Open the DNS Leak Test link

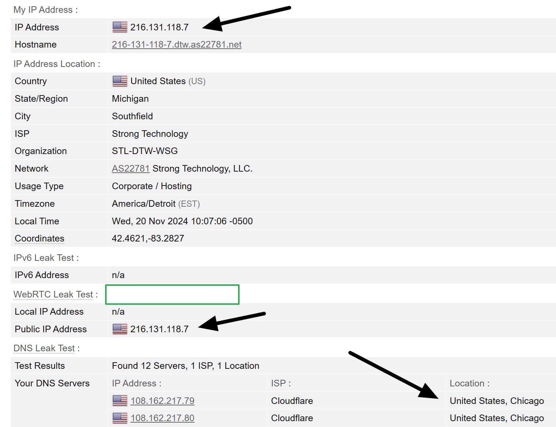tap(44, 348)
